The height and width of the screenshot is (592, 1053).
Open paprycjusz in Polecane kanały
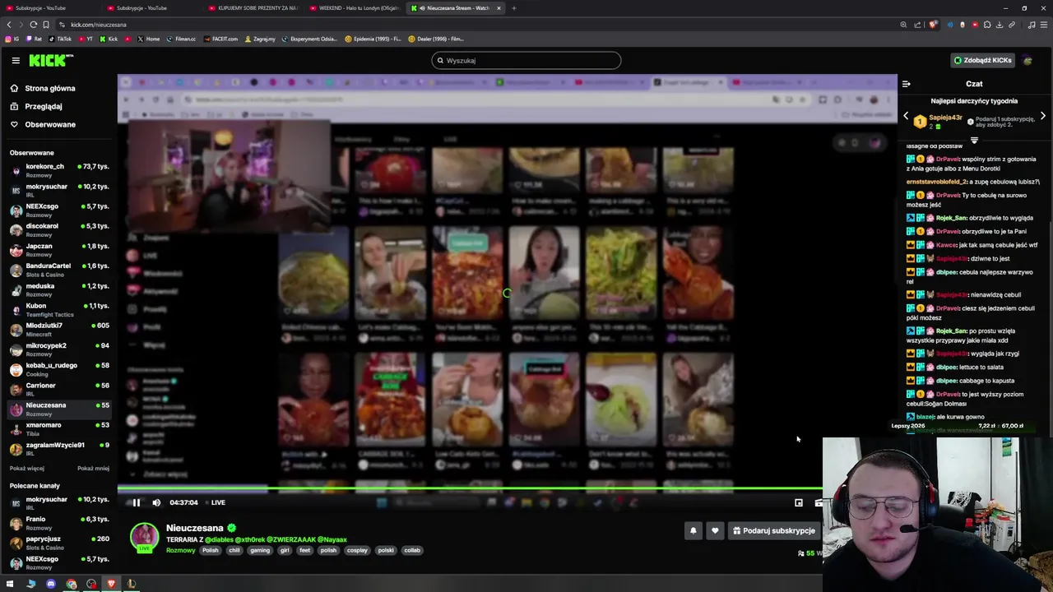(x=59, y=543)
